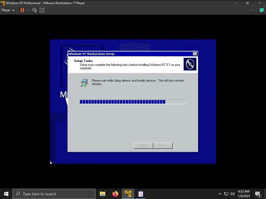The image size is (266, 199).
Task: Open the VMware notes panel icon
Action: tap(262, 10)
